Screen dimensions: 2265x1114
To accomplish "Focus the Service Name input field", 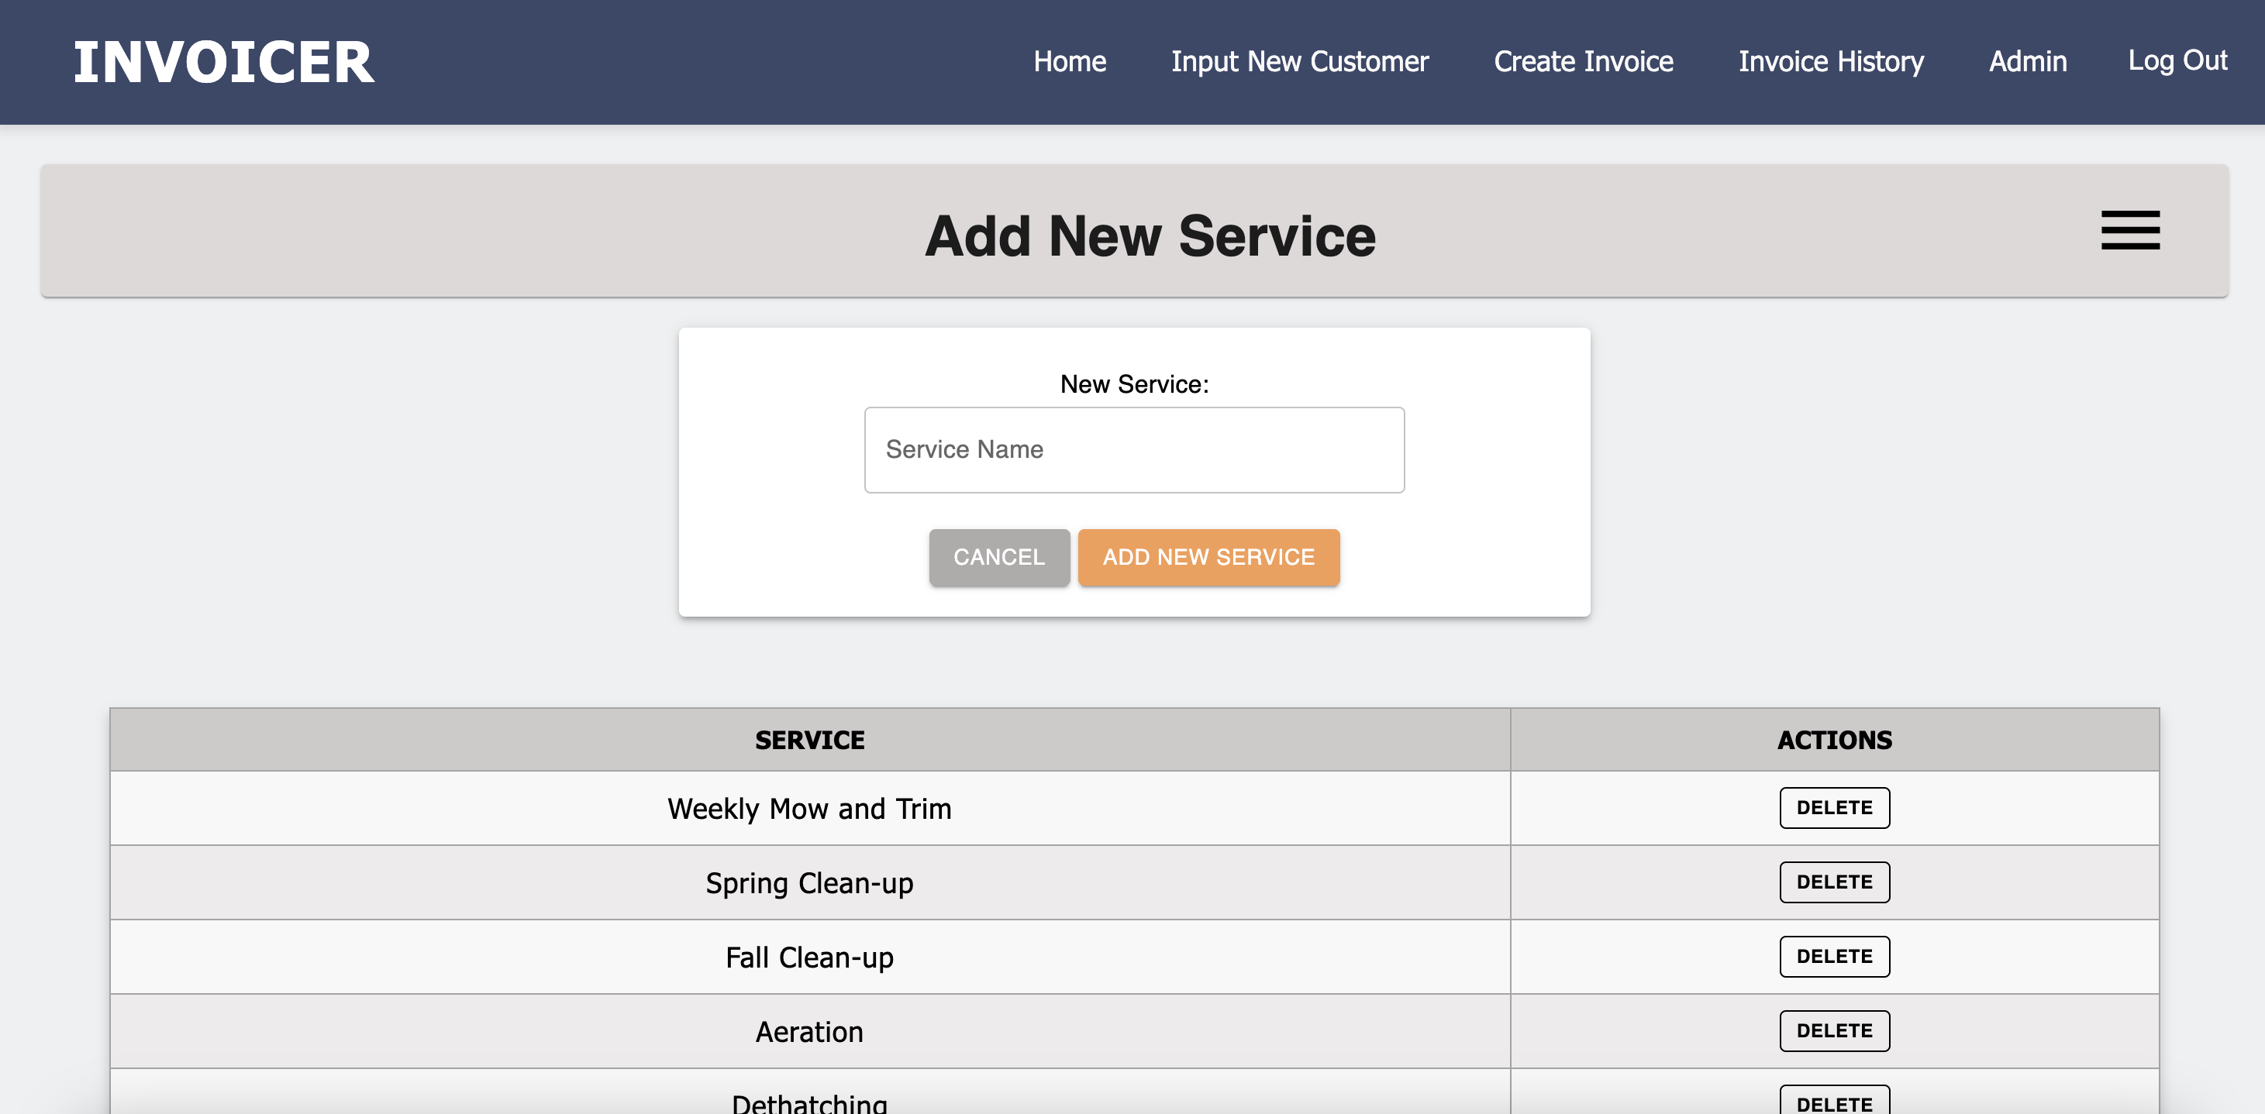I will tap(1134, 450).
